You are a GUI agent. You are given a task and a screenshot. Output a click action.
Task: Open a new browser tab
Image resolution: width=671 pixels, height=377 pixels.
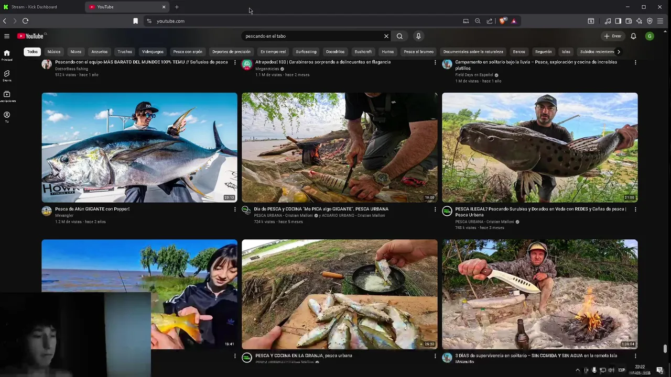[177, 7]
